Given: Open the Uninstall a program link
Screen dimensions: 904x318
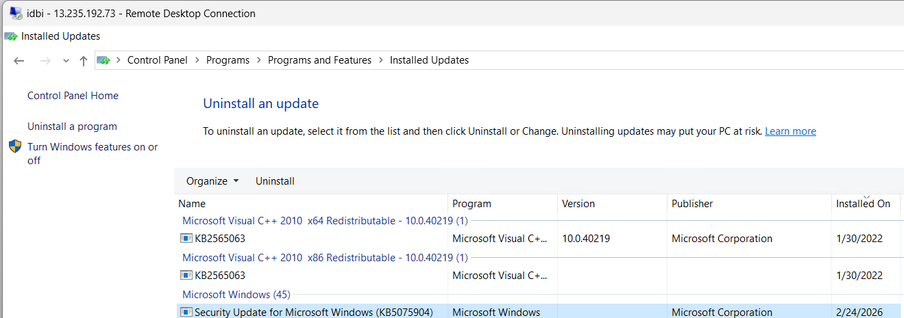Looking at the screenshot, I should click(x=72, y=127).
